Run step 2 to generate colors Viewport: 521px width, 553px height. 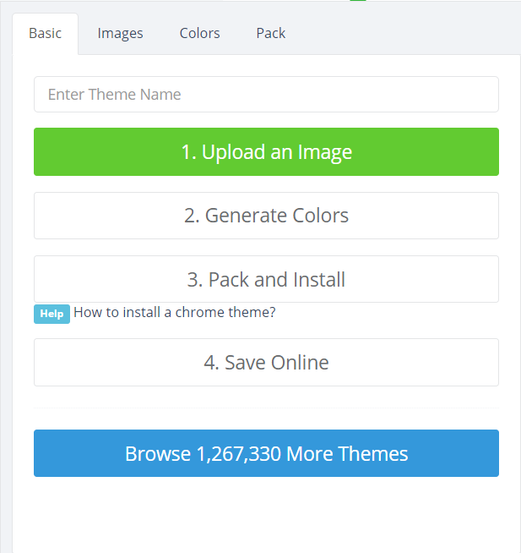point(266,216)
